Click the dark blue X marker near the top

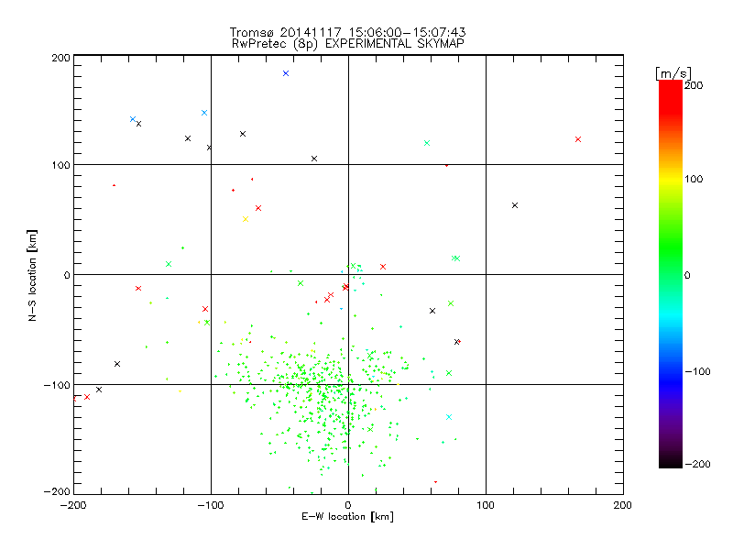point(286,73)
